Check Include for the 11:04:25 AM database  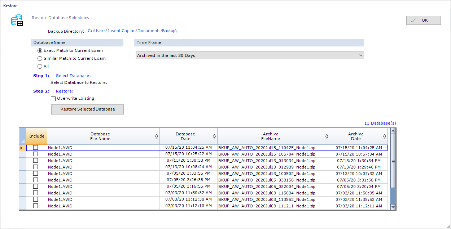[36, 148]
